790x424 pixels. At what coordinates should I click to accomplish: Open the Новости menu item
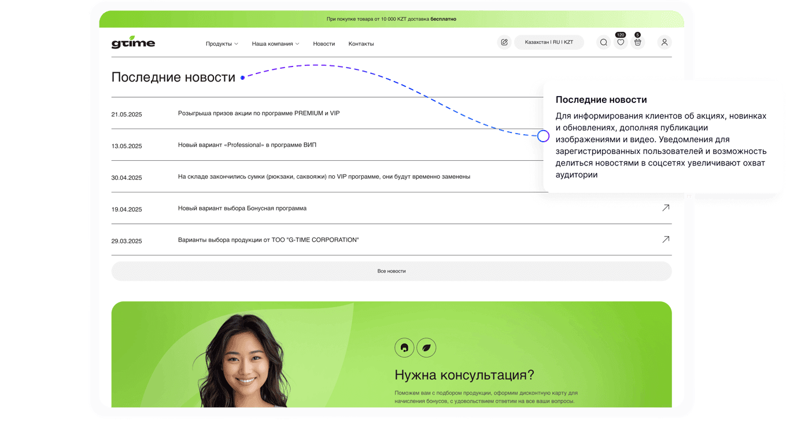(324, 43)
